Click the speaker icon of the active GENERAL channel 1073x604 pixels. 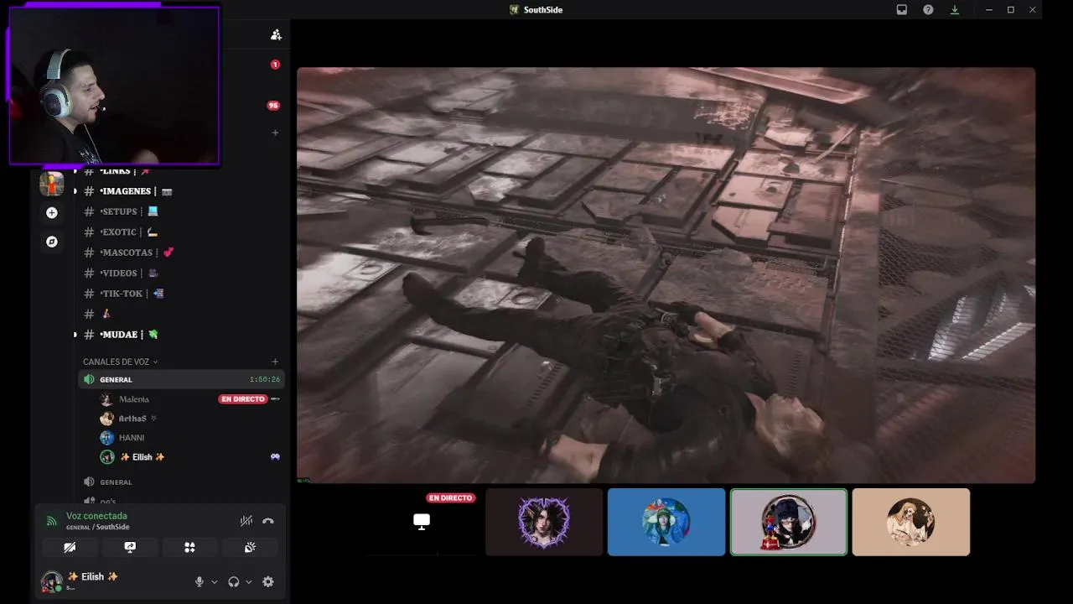point(89,379)
